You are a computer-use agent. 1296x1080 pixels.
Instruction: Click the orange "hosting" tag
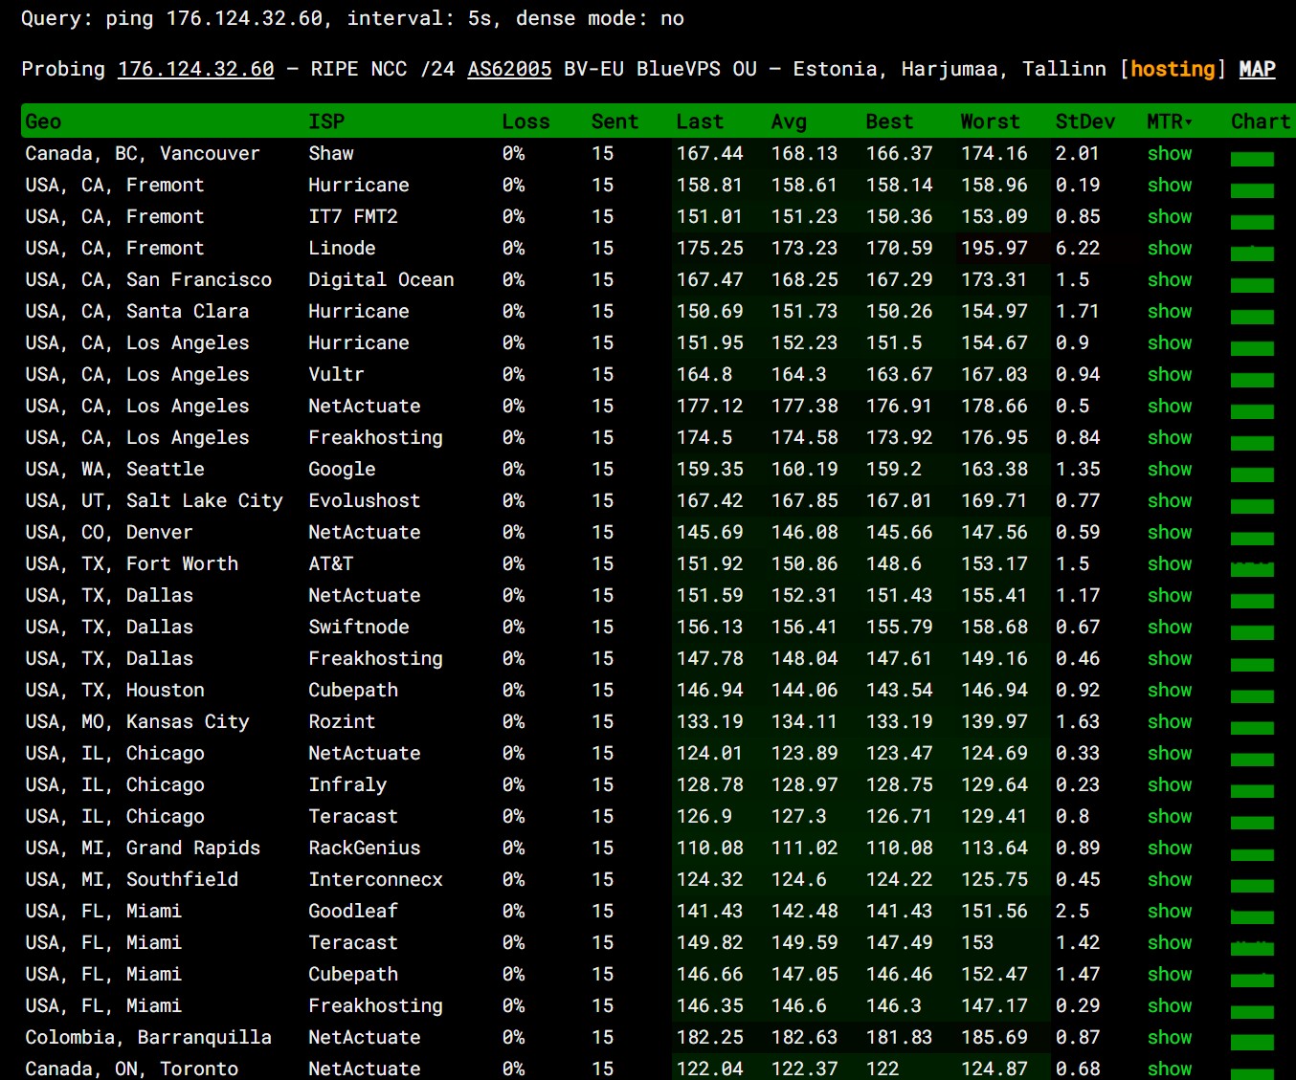tap(1173, 69)
